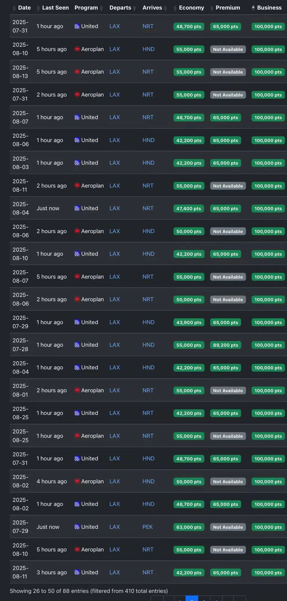
Task: Sort the table by the Premium column
Action: (228, 8)
